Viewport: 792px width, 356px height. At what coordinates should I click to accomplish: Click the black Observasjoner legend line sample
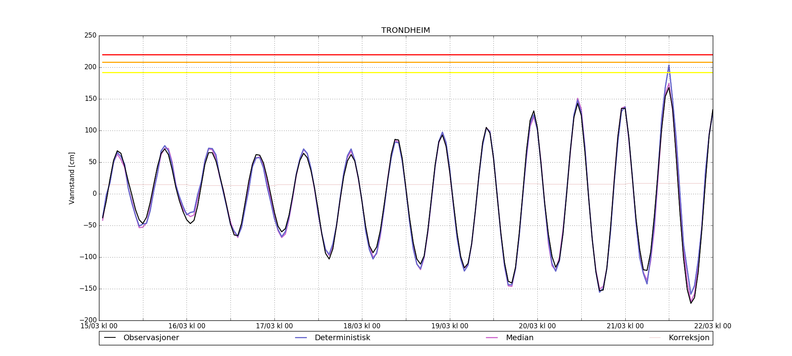(110, 338)
